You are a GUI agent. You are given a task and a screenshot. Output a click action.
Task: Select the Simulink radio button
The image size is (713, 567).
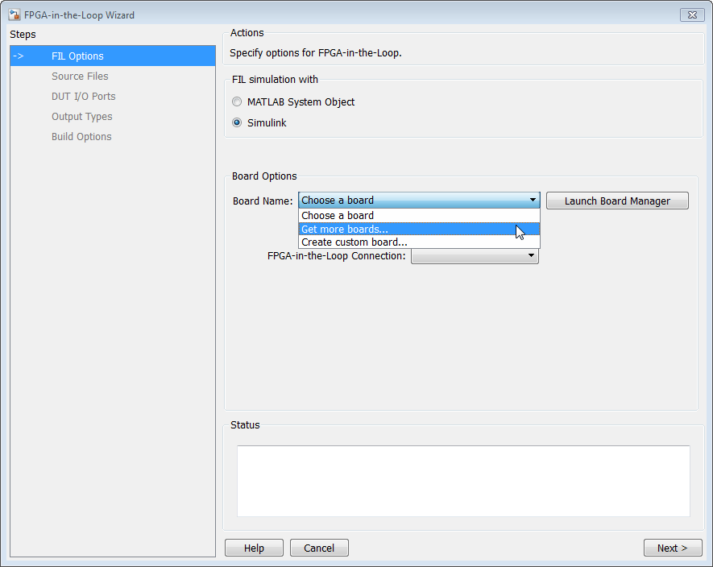click(237, 122)
